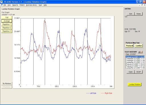This screenshot has height=105, width=146.
Task: Click the SOAP button
Action: (x=139, y=72)
